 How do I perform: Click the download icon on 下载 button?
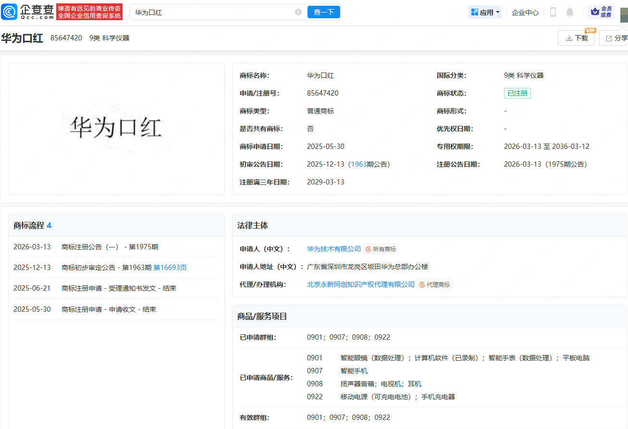[569, 37]
